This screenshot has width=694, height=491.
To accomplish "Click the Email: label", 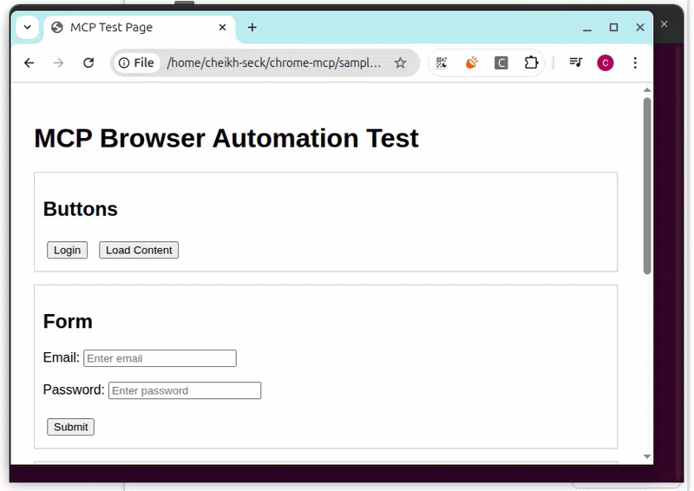I will click(61, 357).
